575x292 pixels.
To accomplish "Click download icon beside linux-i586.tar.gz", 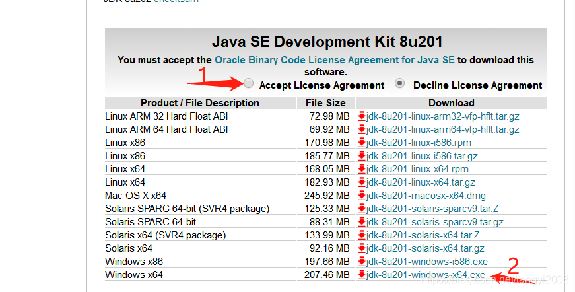I will tap(362, 156).
